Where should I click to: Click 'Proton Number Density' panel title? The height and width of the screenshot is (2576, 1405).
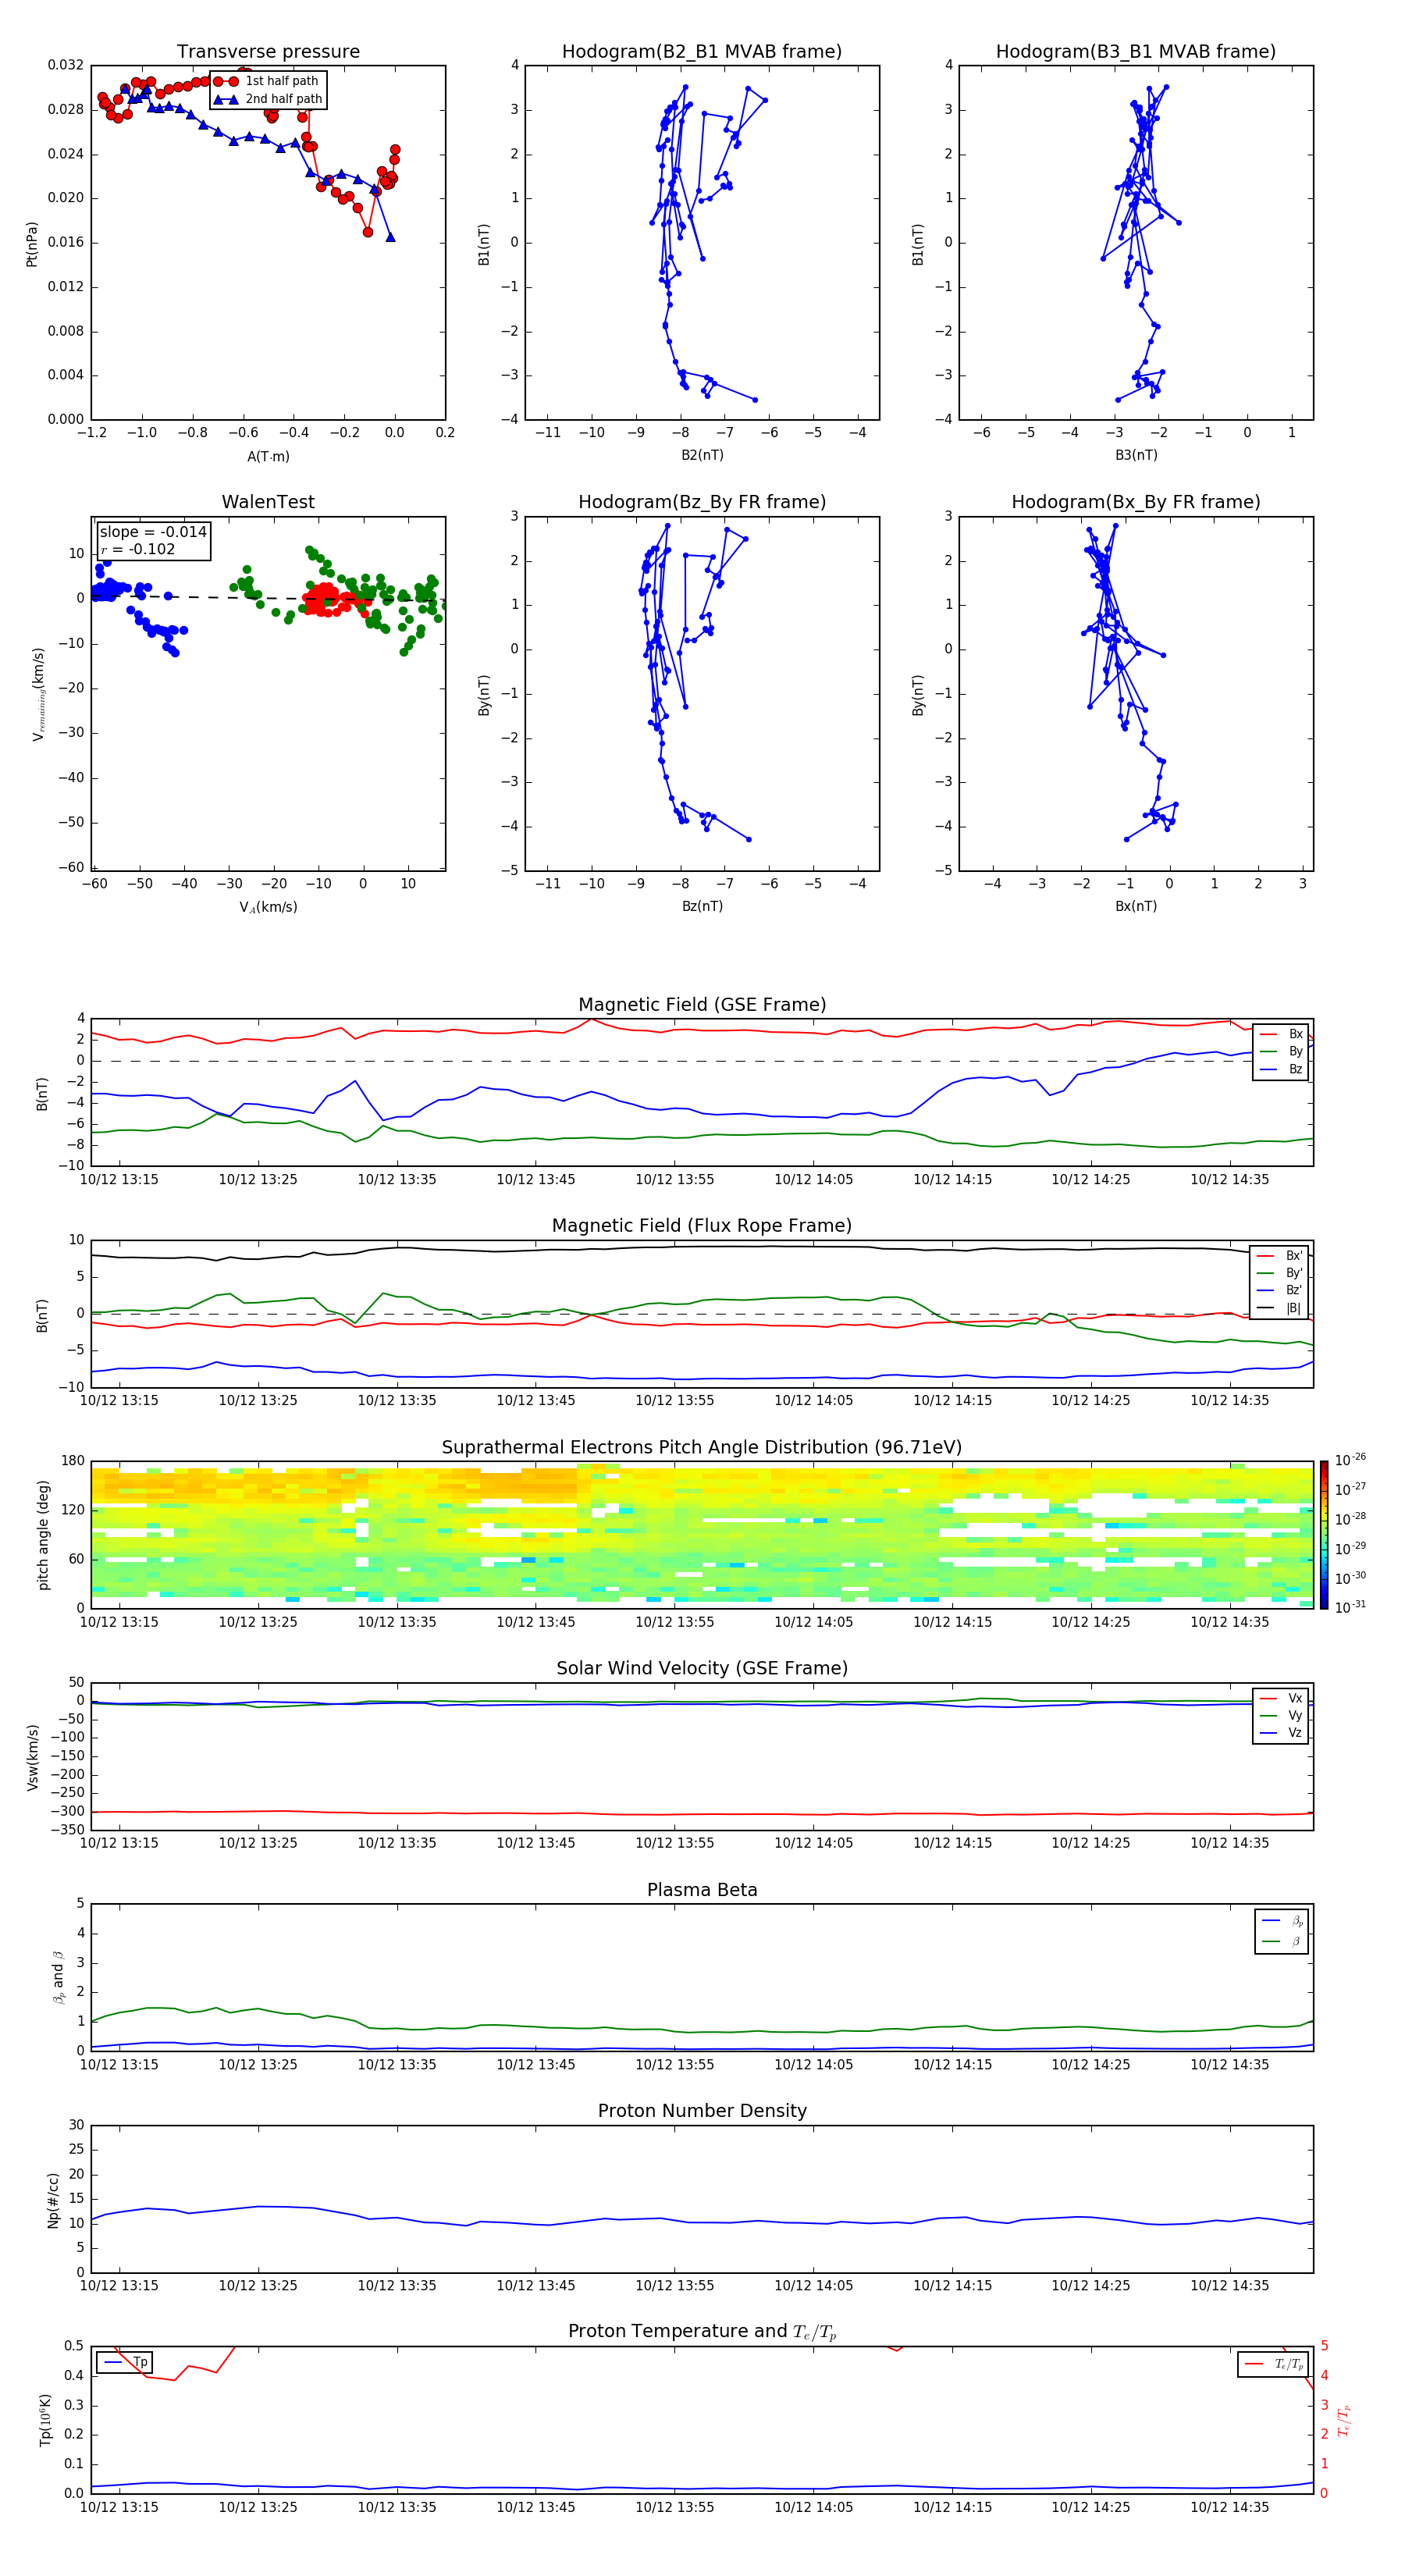702,2111
